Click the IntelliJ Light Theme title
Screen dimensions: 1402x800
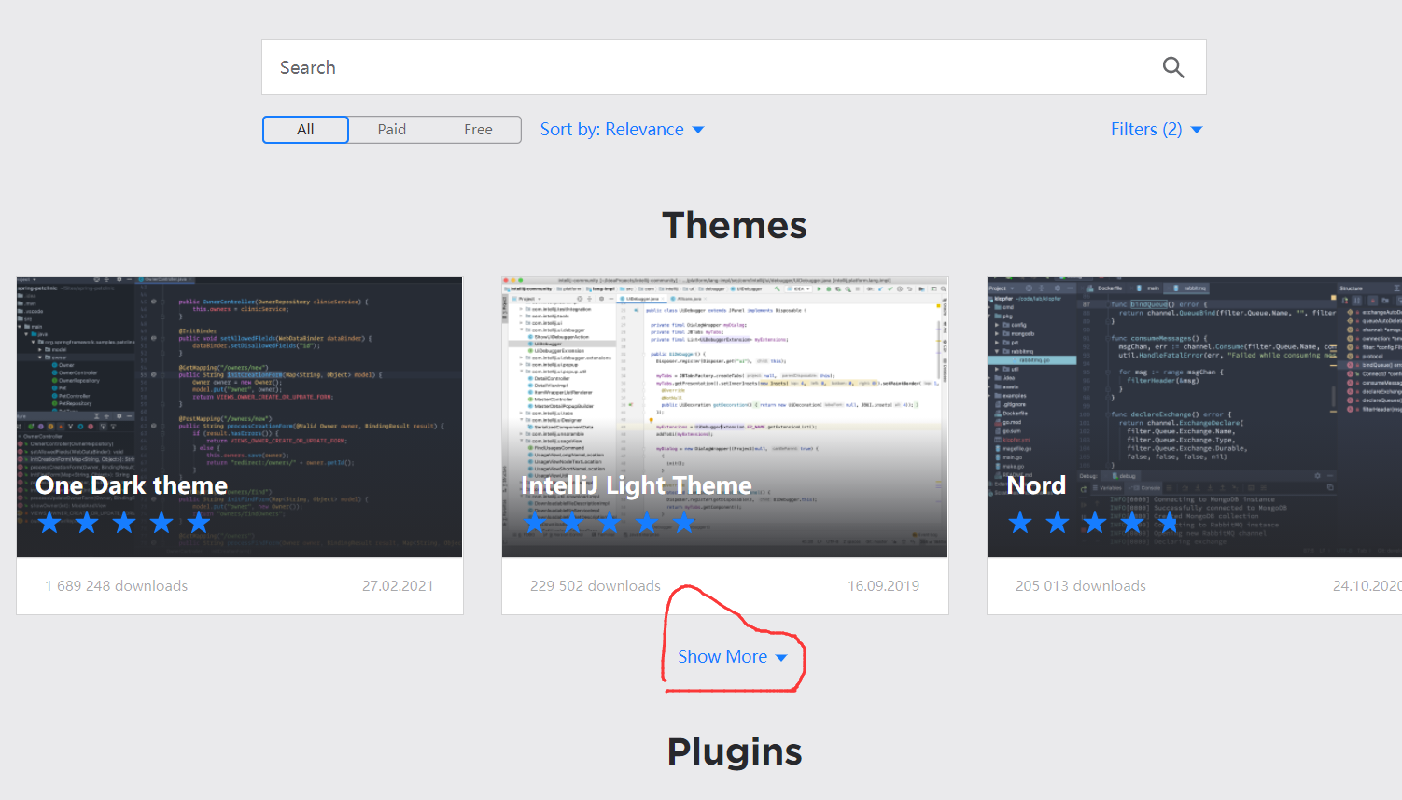[637, 485]
